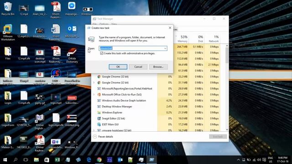Launch Microsoft Edge from the taskbar
Screen dimensions: 292x164
(x=89, y=160)
